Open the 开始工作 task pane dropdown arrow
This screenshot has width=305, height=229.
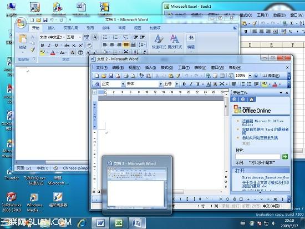click(x=281, y=93)
